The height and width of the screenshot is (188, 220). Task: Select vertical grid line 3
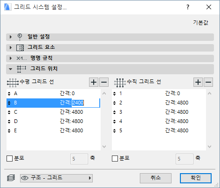tap(159, 112)
